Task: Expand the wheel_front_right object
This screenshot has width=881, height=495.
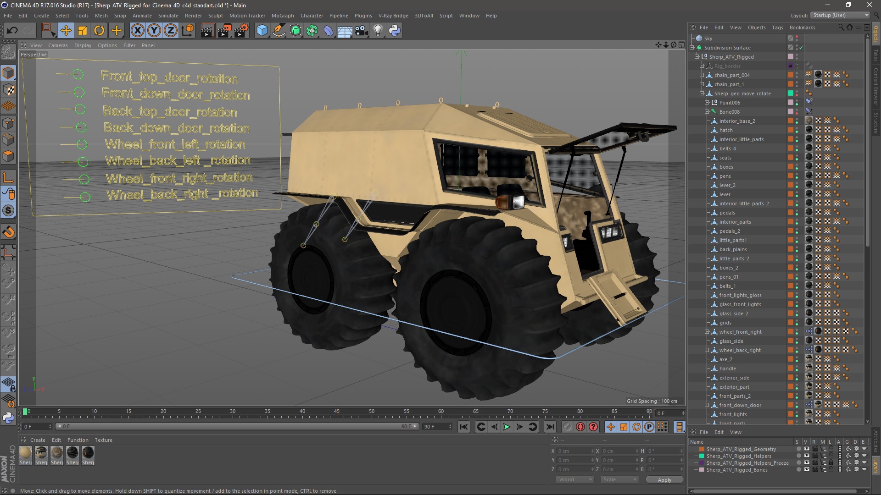Action: 707,332
